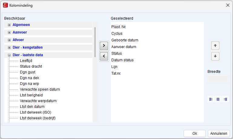Select Ltst dek datum item
The height and width of the screenshot is (139, 233).
click(x=32, y=107)
